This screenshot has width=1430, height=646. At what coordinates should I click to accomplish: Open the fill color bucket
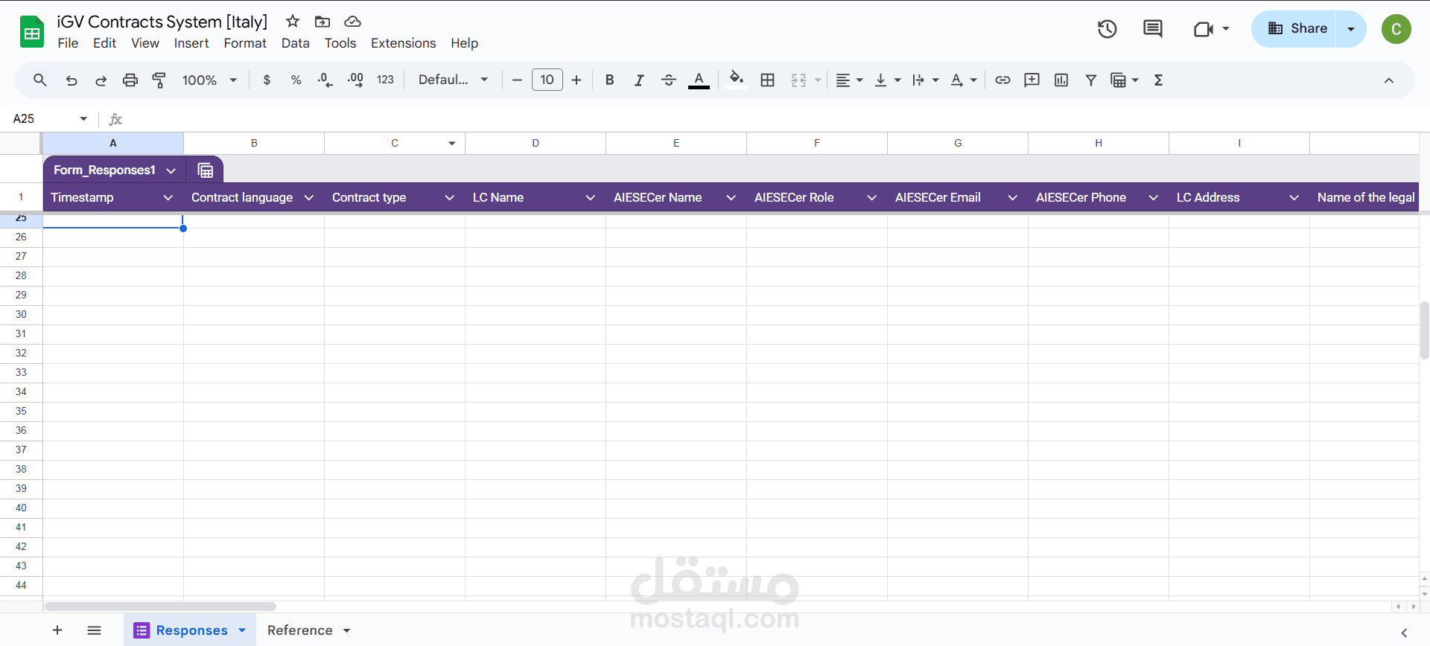click(x=737, y=80)
